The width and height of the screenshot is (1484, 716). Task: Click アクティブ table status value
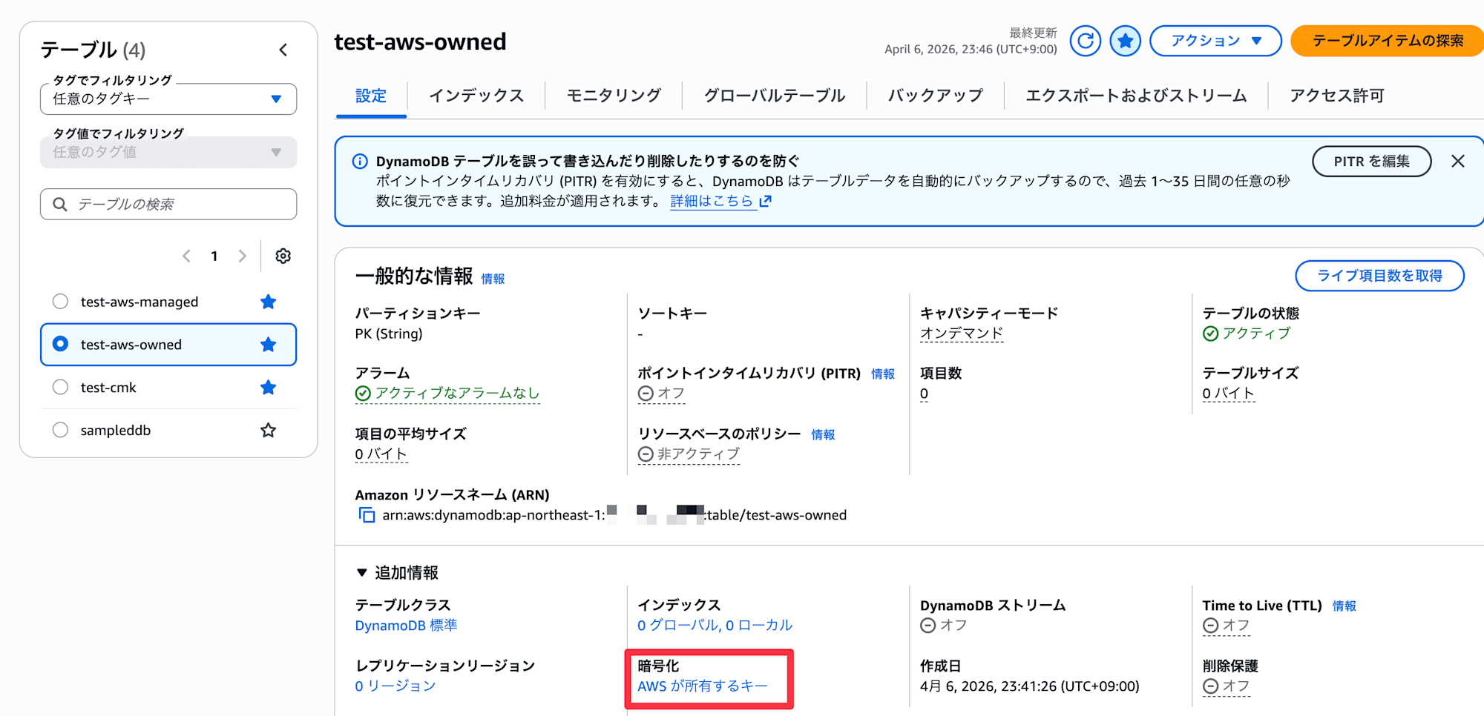click(1247, 334)
